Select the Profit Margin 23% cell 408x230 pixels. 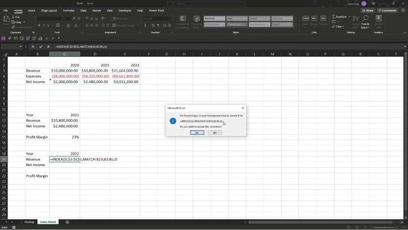click(64, 137)
